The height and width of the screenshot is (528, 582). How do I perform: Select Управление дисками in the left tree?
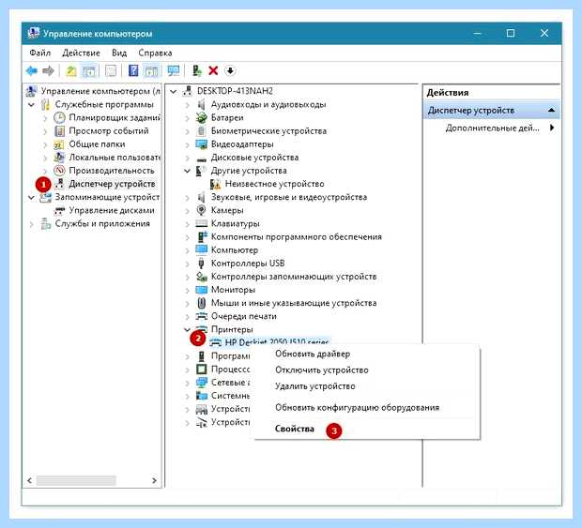click(112, 211)
